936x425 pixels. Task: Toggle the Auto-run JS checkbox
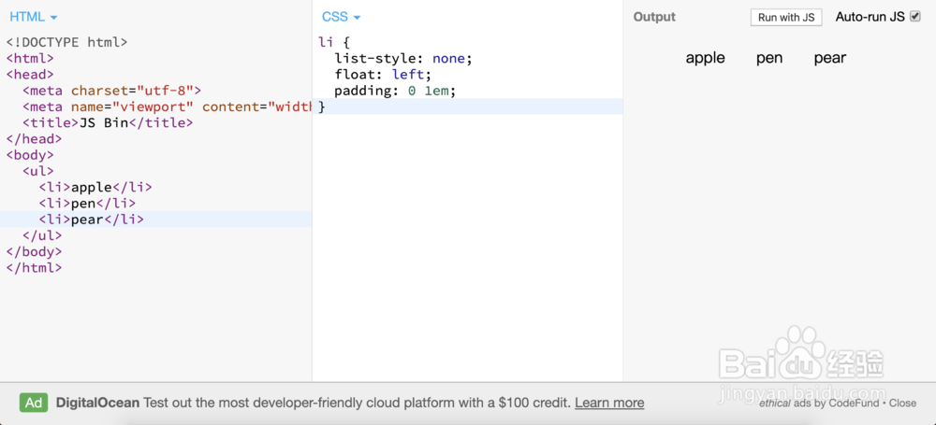pos(914,17)
